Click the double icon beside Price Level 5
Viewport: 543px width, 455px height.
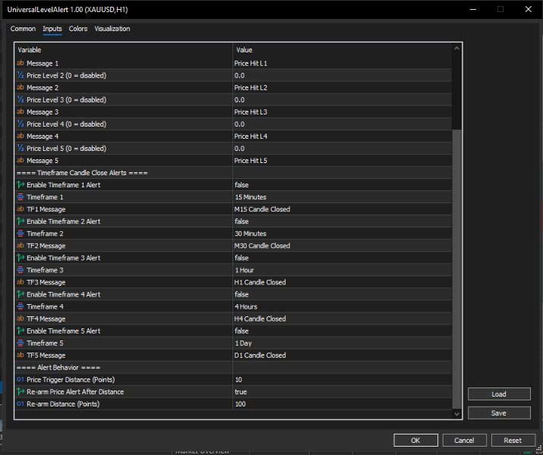[21, 149]
